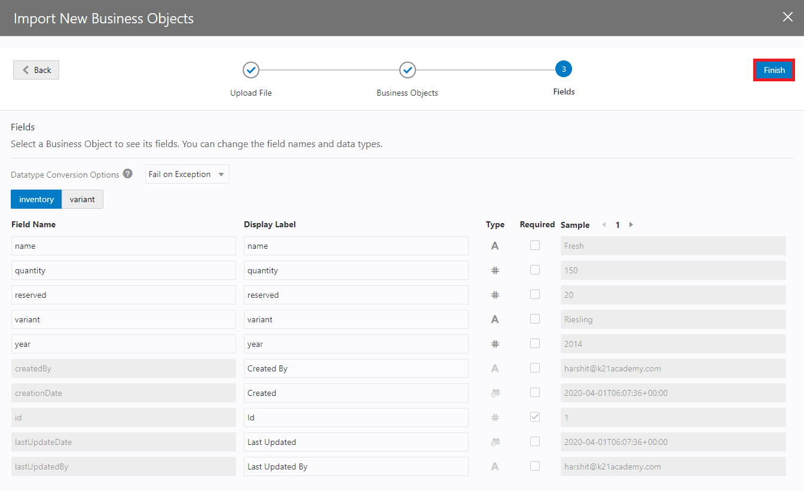Go back using the Back button

click(36, 70)
